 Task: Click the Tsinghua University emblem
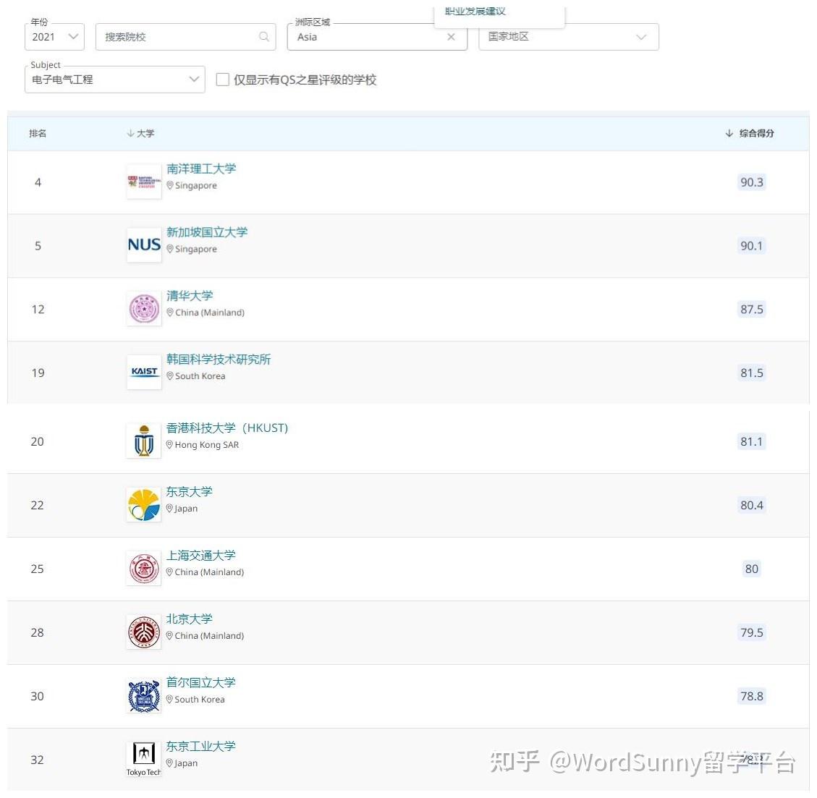(144, 308)
